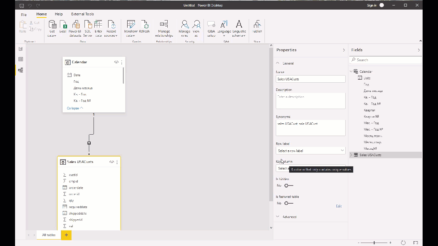Toggle Is hidden switch
The width and height of the screenshot is (438, 246).
289,186
